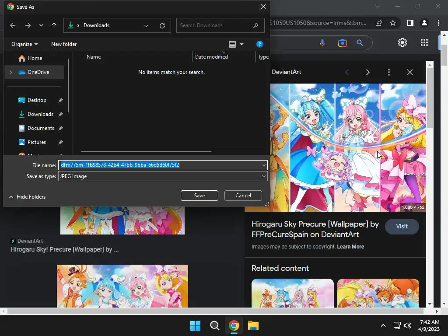Select OneDrive in navigation pane
The width and height of the screenshot is (448, 336).
34,72
